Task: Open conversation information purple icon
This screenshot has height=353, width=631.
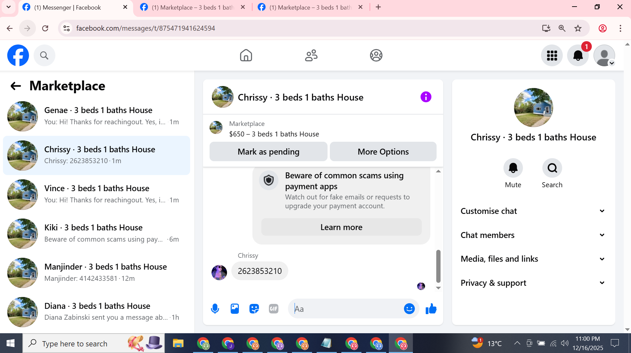Action: (426, 97)
